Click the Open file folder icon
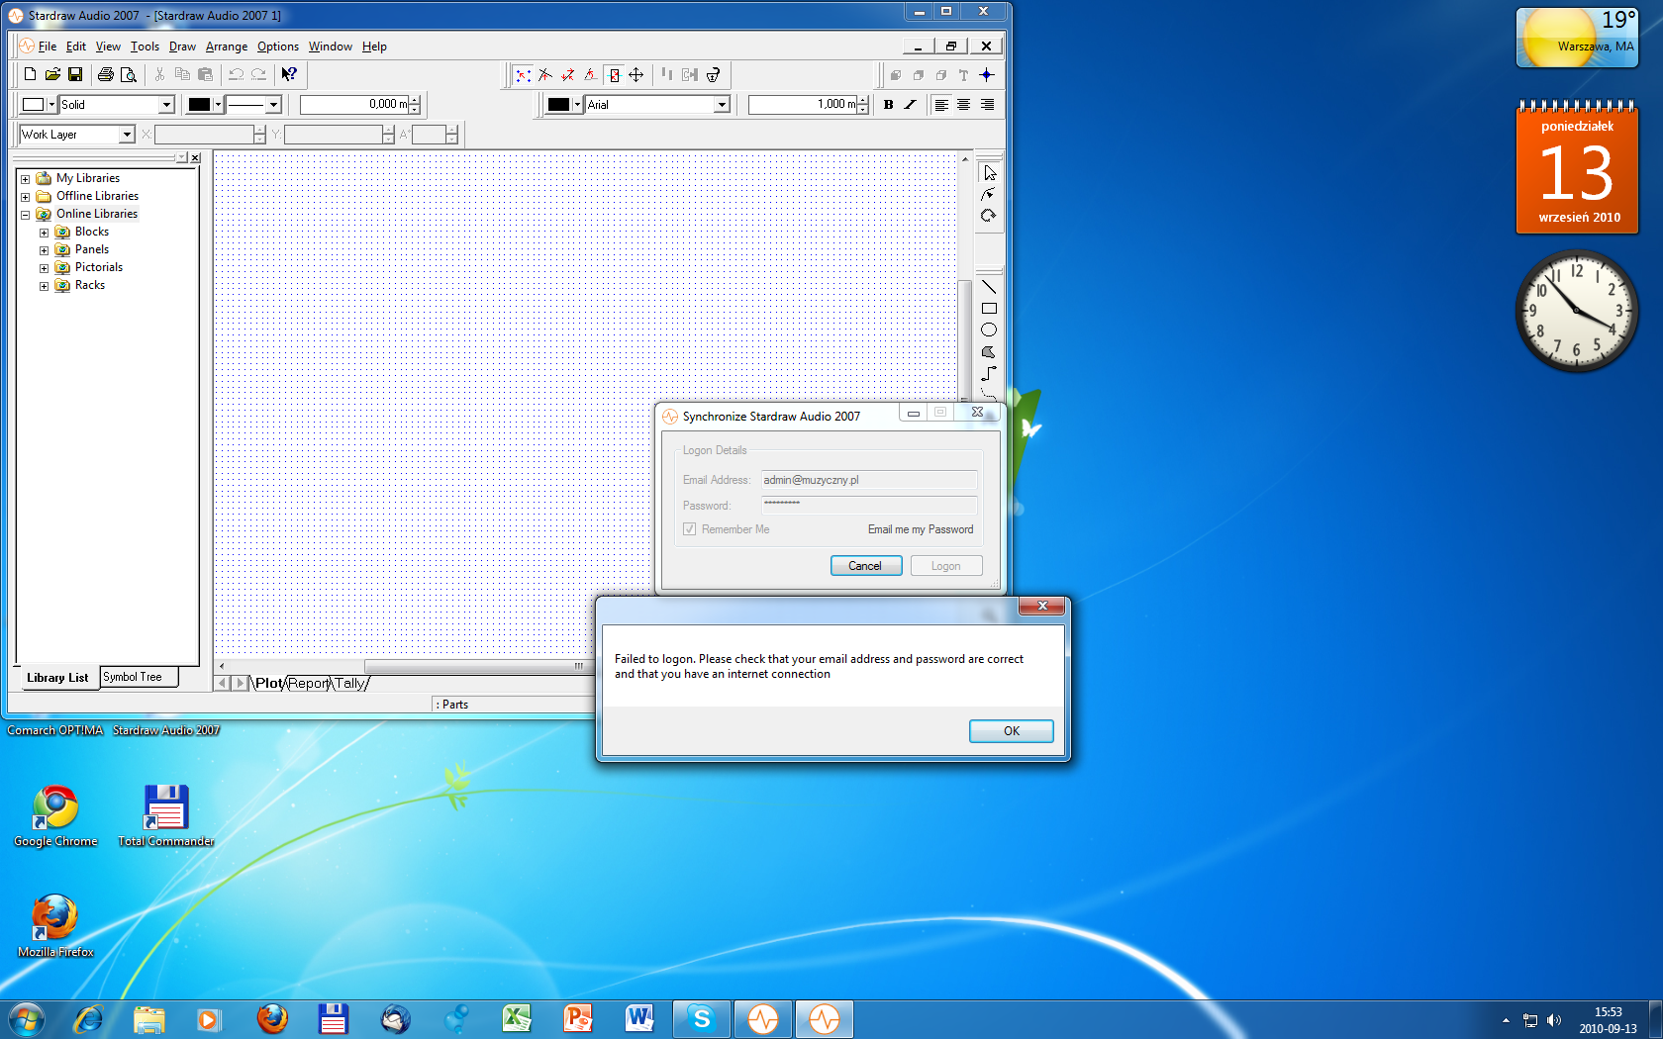1663x1039 pixels. coord(52,74)
